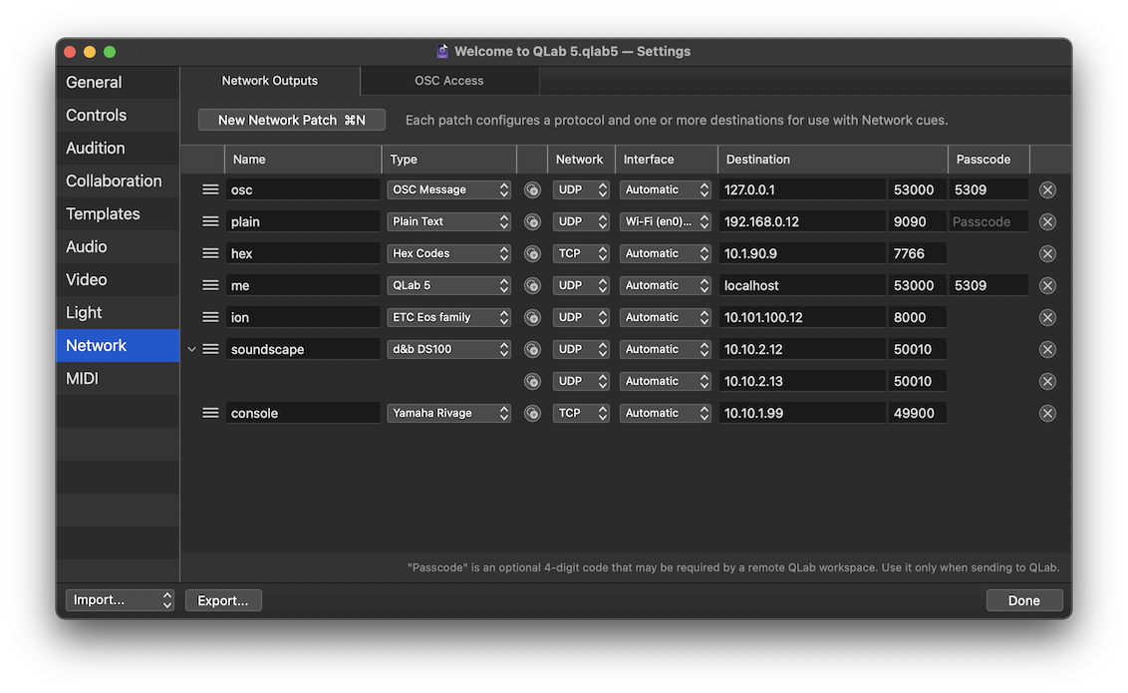1128x693 pixels.
Task: Click the New Network Patch button
Action: point(291,119)
